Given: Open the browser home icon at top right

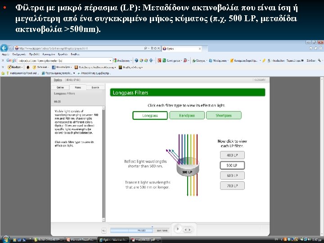Looking at the screenshot, I should tap(311, 48).
